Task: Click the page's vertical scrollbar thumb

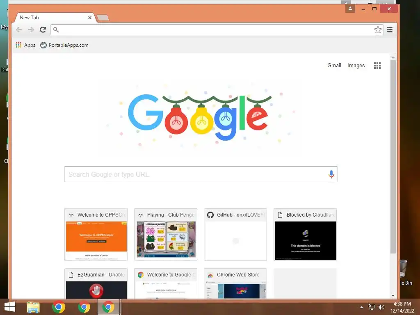Action: [x=393, y=157]
